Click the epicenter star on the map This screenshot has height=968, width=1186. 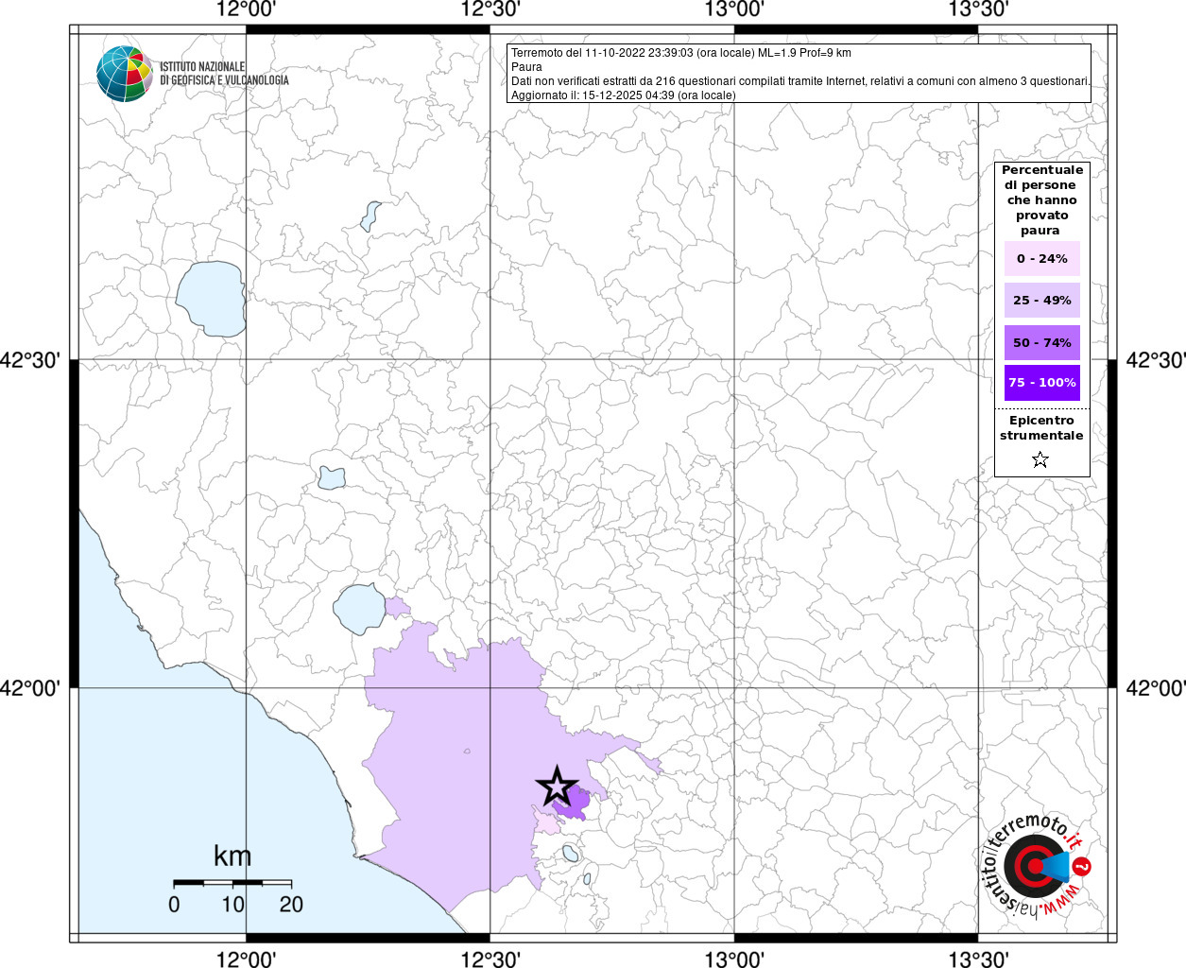tap(557, 786)
